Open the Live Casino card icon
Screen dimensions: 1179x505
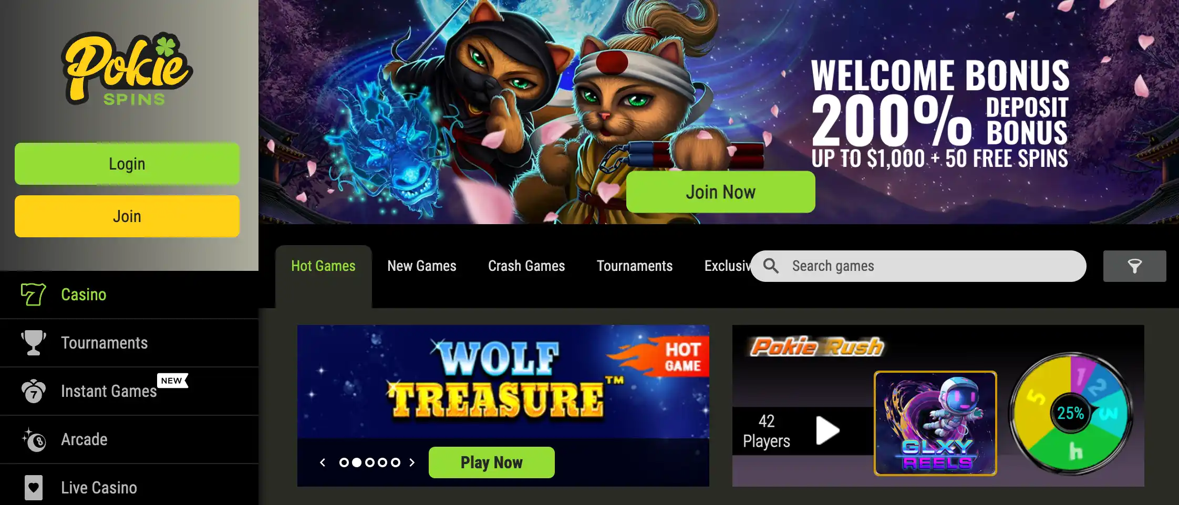34,488
